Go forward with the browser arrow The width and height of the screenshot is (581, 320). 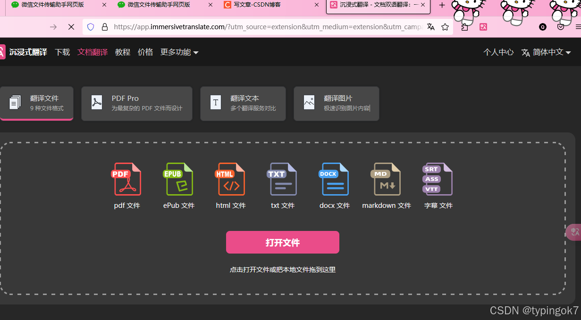[53, 27]
